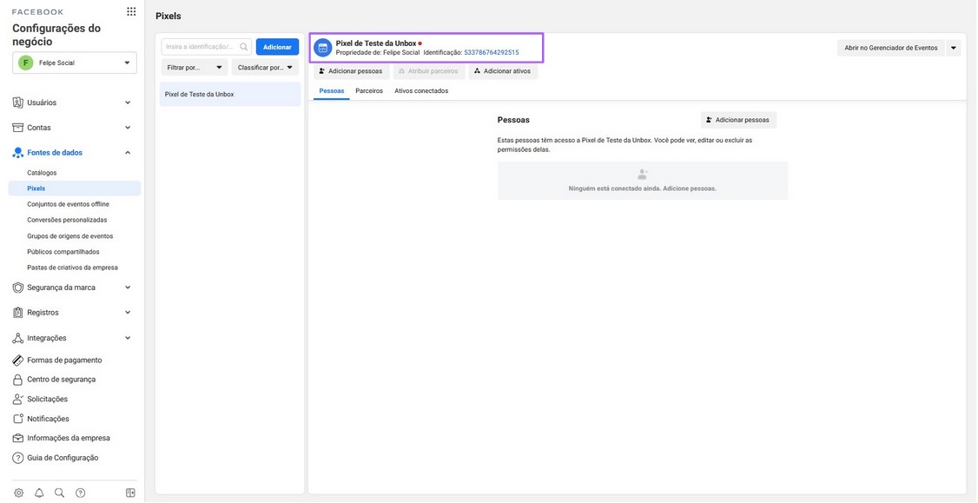Expand the Usuários section chevron
The height and width of the screenshot is (503, 978).
(x=128, y=103)
